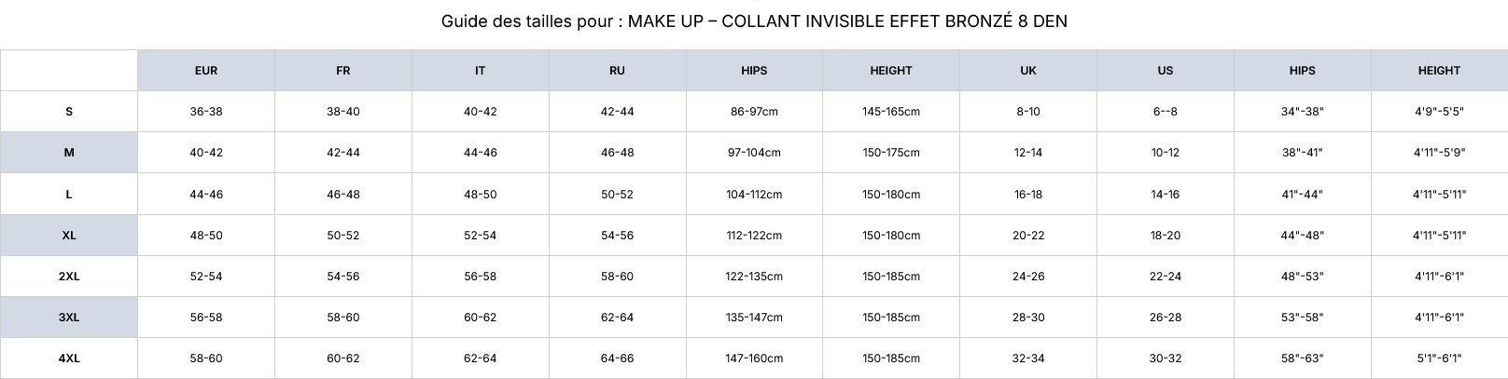Viewport: 1508px width, 379px height.
Task: Select the 53"-58" hips cell
Action: tap(1303, 318)
